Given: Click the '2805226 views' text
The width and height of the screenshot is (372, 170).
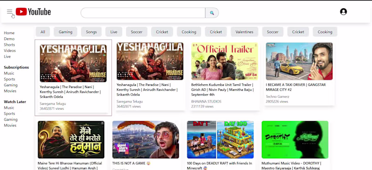Looking at the screenshot, I should (277, 102).
